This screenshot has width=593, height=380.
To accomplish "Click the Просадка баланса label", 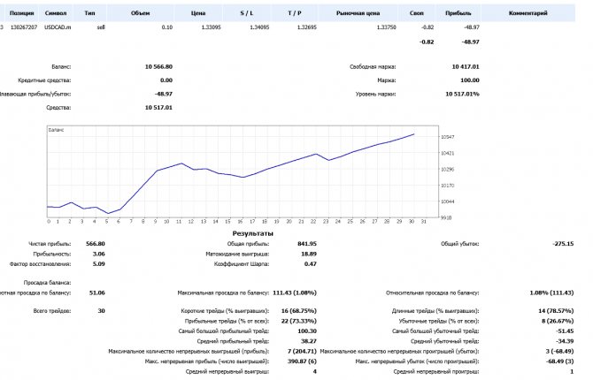I will click(47, 283).
